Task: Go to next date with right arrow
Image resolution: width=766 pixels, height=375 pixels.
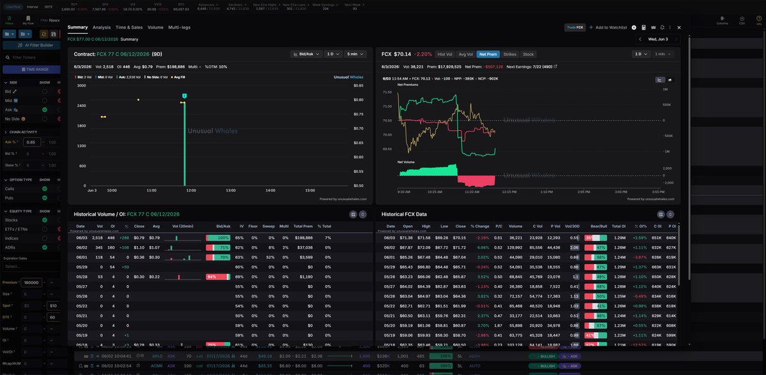Action: click(x=675, y=39)
